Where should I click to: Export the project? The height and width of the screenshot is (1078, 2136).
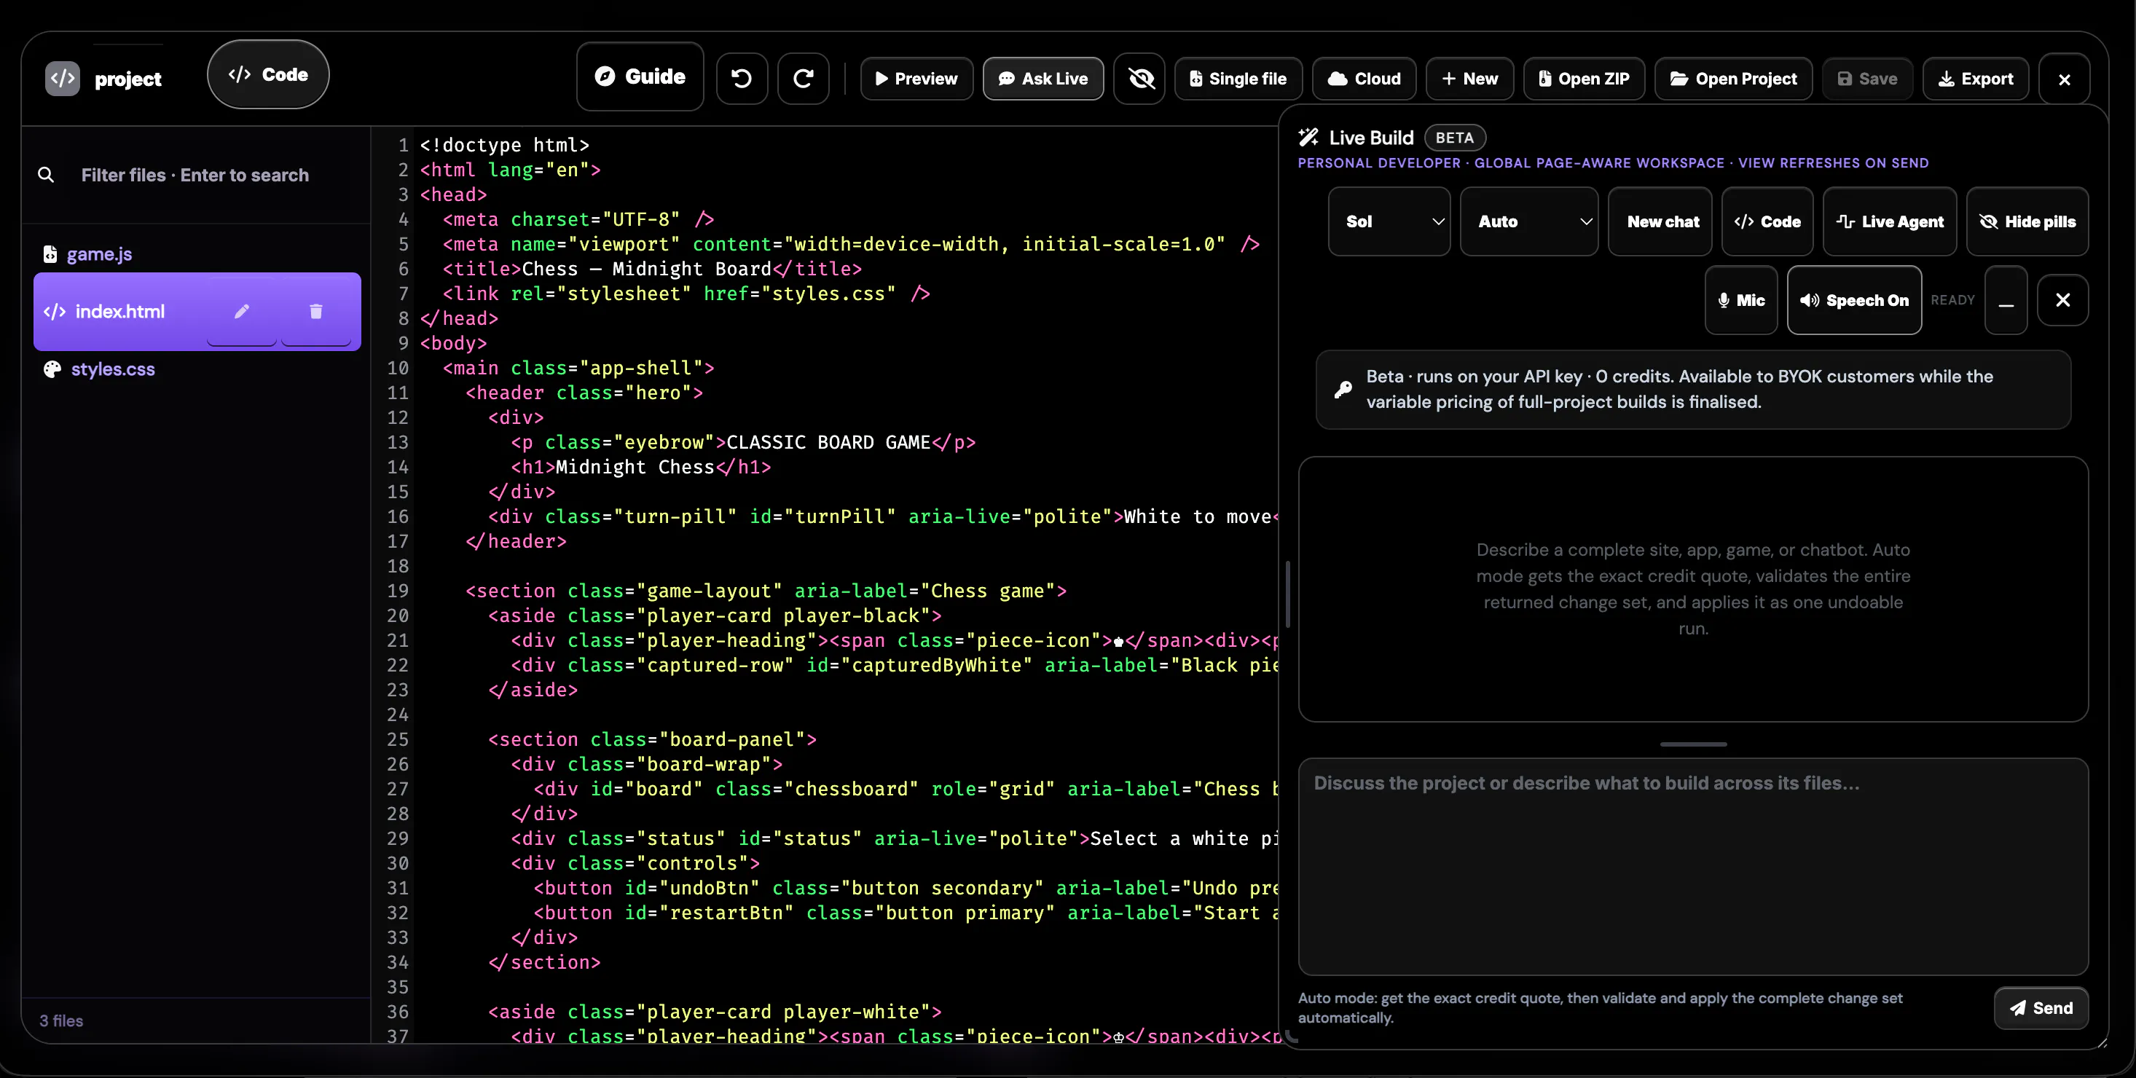click(1975, 79)
